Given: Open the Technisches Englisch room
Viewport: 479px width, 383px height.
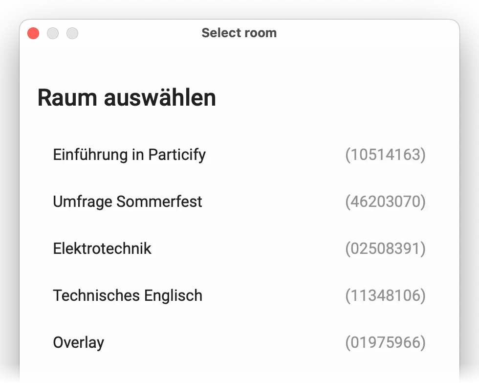Looking at the screenshot, I should (127, 296).
